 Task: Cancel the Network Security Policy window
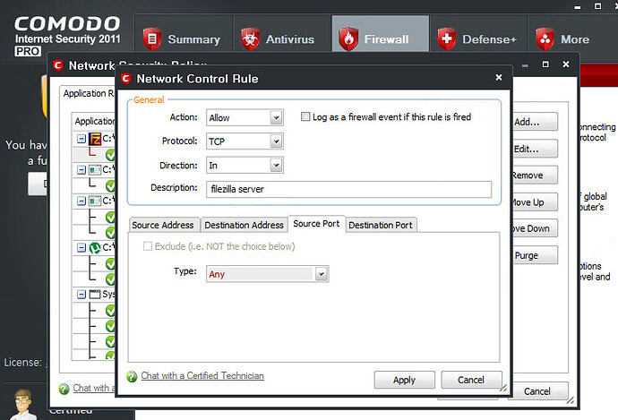tap(537, 391)
